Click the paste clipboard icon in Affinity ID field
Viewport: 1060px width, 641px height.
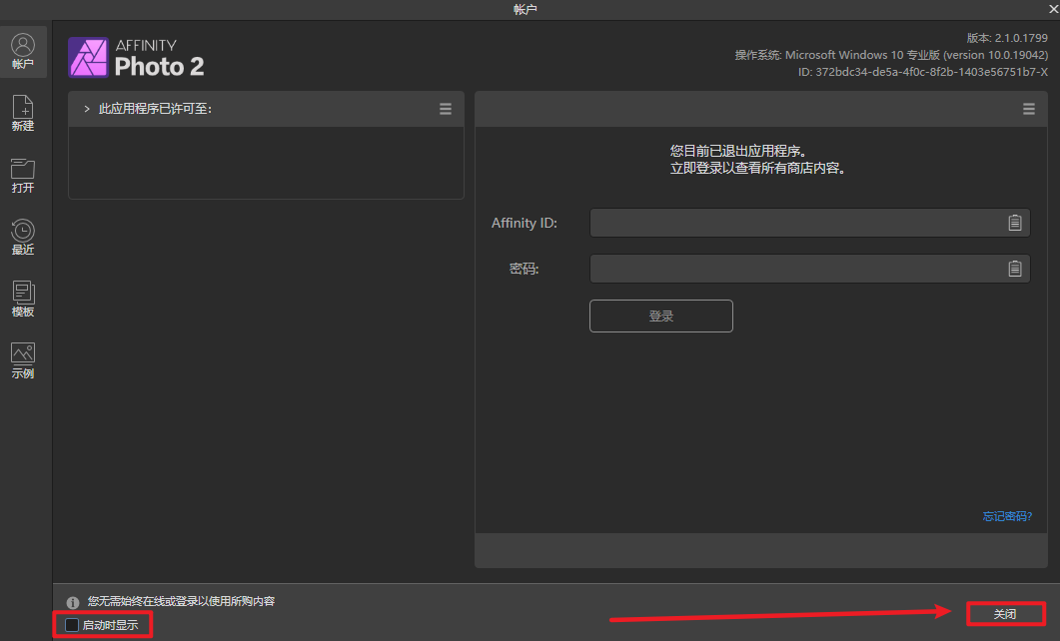pyautogui.click(x=1015, y=223)
